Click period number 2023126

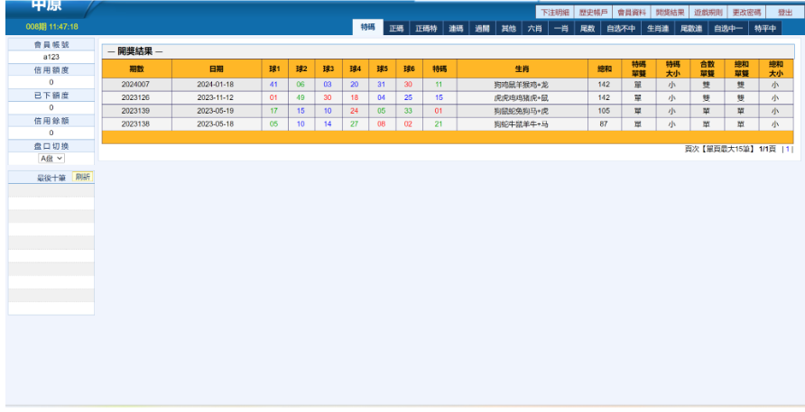135,97
